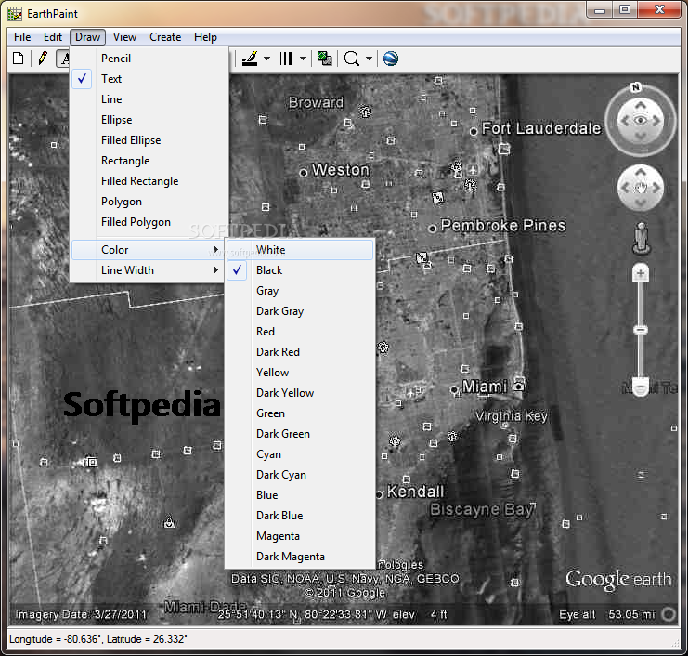Choose Filled Polygon draw mode
The width and height of the screenshot is (688, 656).
149,222
